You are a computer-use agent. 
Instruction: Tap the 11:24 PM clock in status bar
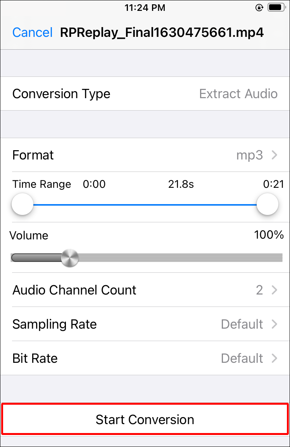(x=145, y=7)
